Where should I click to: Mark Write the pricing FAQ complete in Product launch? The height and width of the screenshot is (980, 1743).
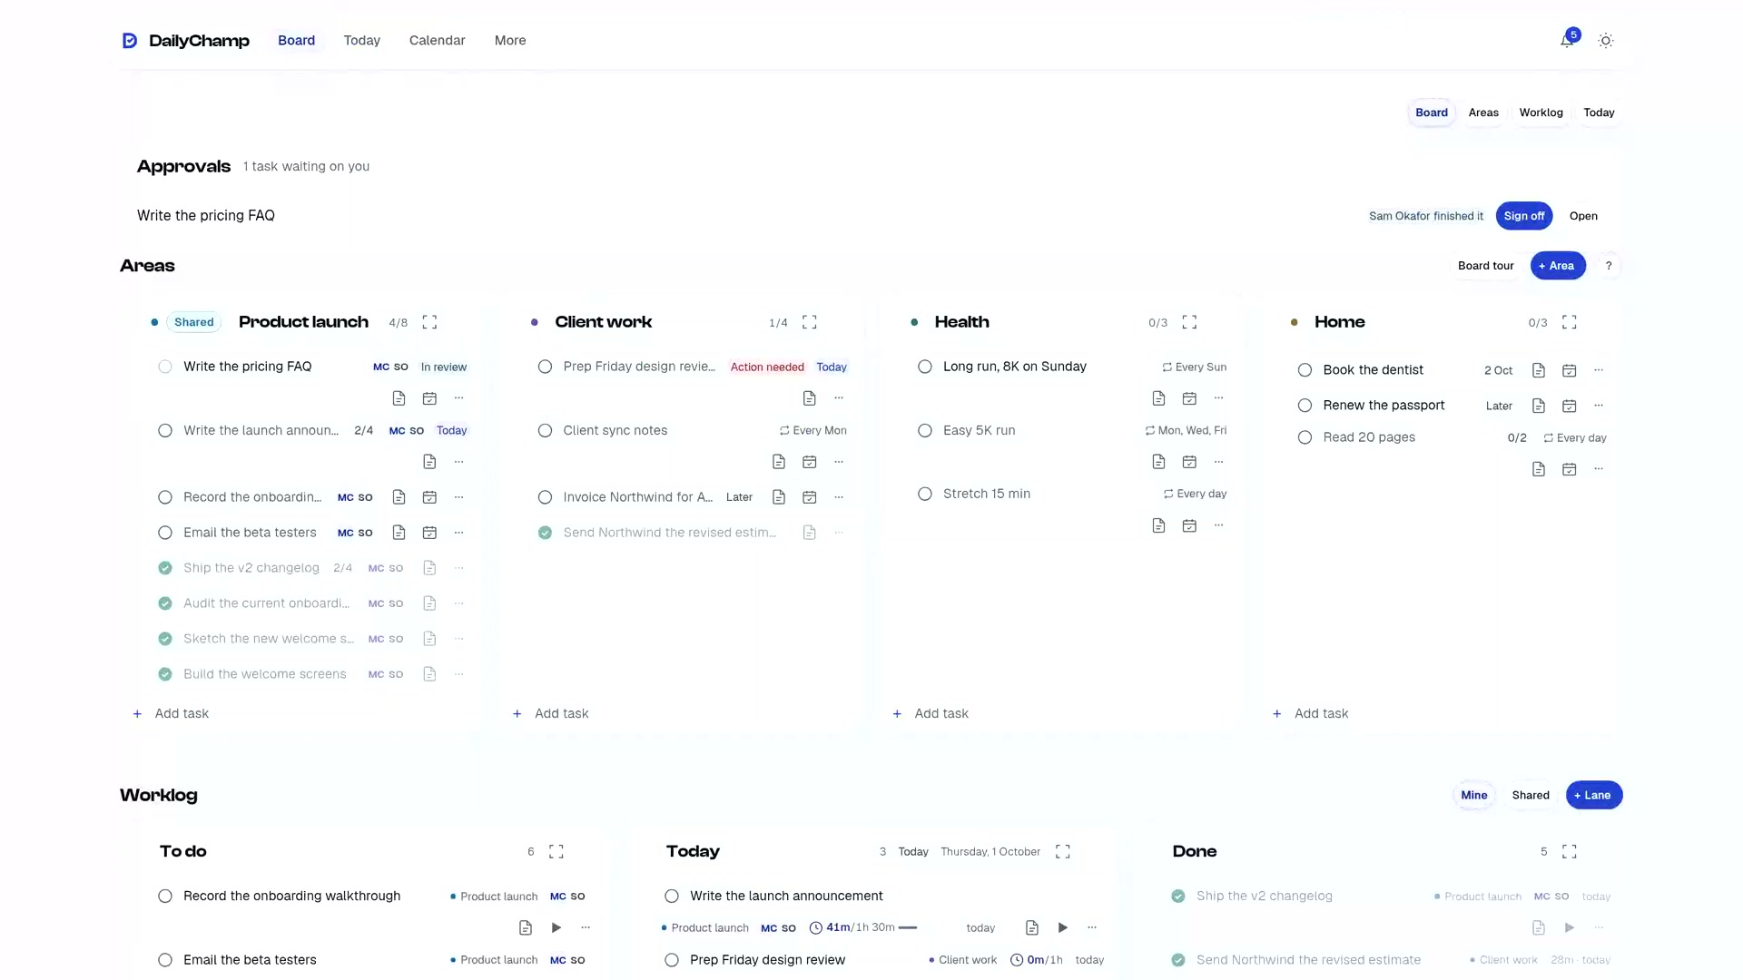(165, 367)
